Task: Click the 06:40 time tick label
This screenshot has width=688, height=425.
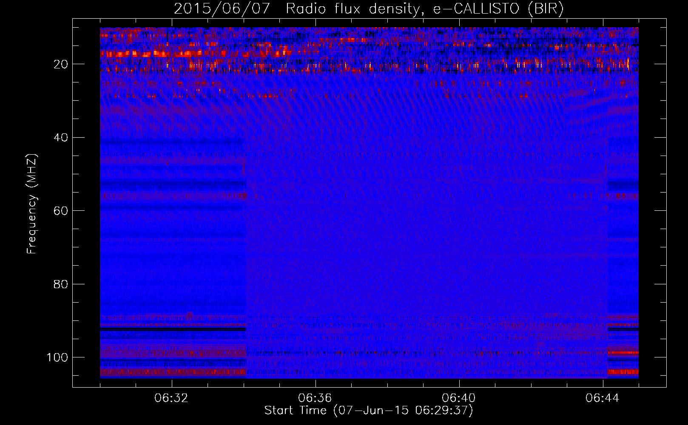Action: [459, 398]
